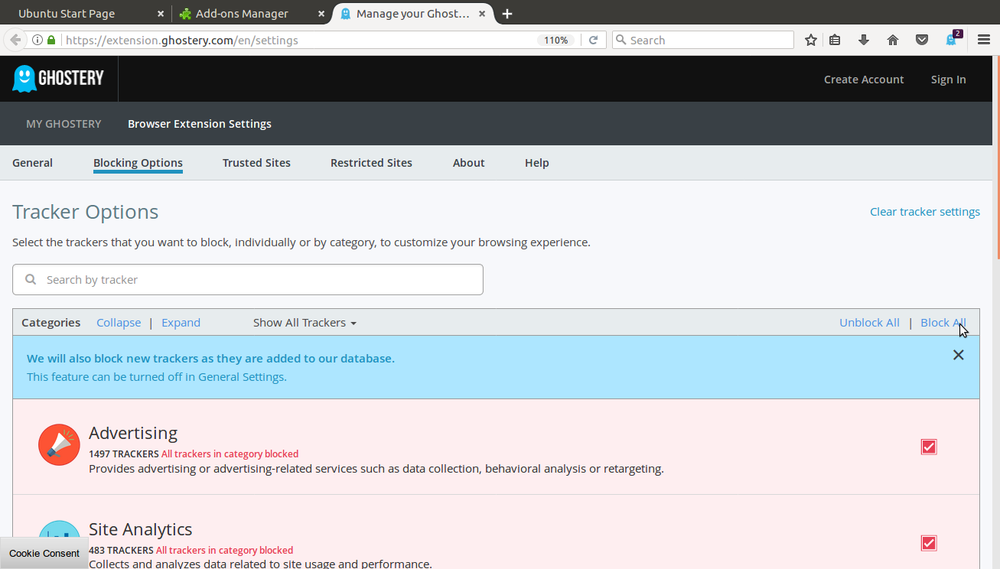1000x569 pixels.
Task: Click the Advertising category megaphone icon
Action: point(59,445)
